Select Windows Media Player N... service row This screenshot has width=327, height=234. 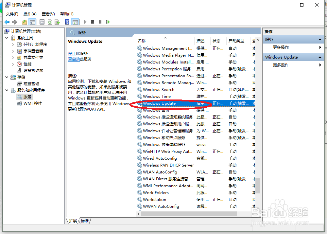(196, 55)
